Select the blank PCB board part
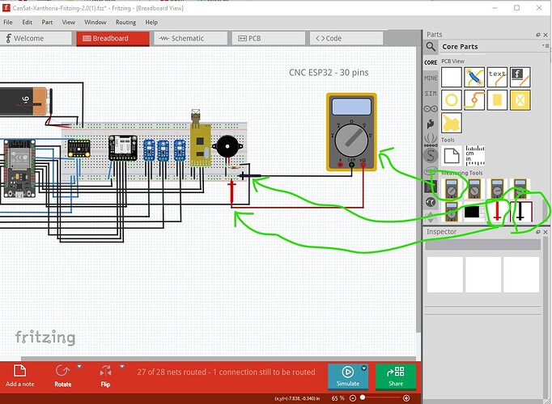Image resolution: width=552 pixels, height=404 pixels. [452, 78]
